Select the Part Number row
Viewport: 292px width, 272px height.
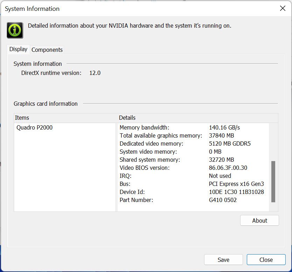pos(193,200)
